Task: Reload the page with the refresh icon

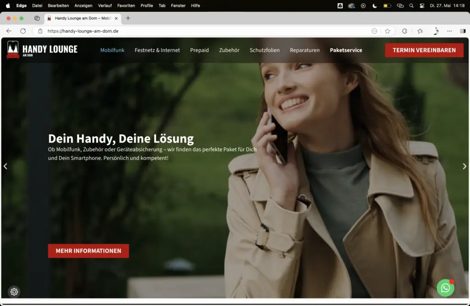Action: point(23,31)
